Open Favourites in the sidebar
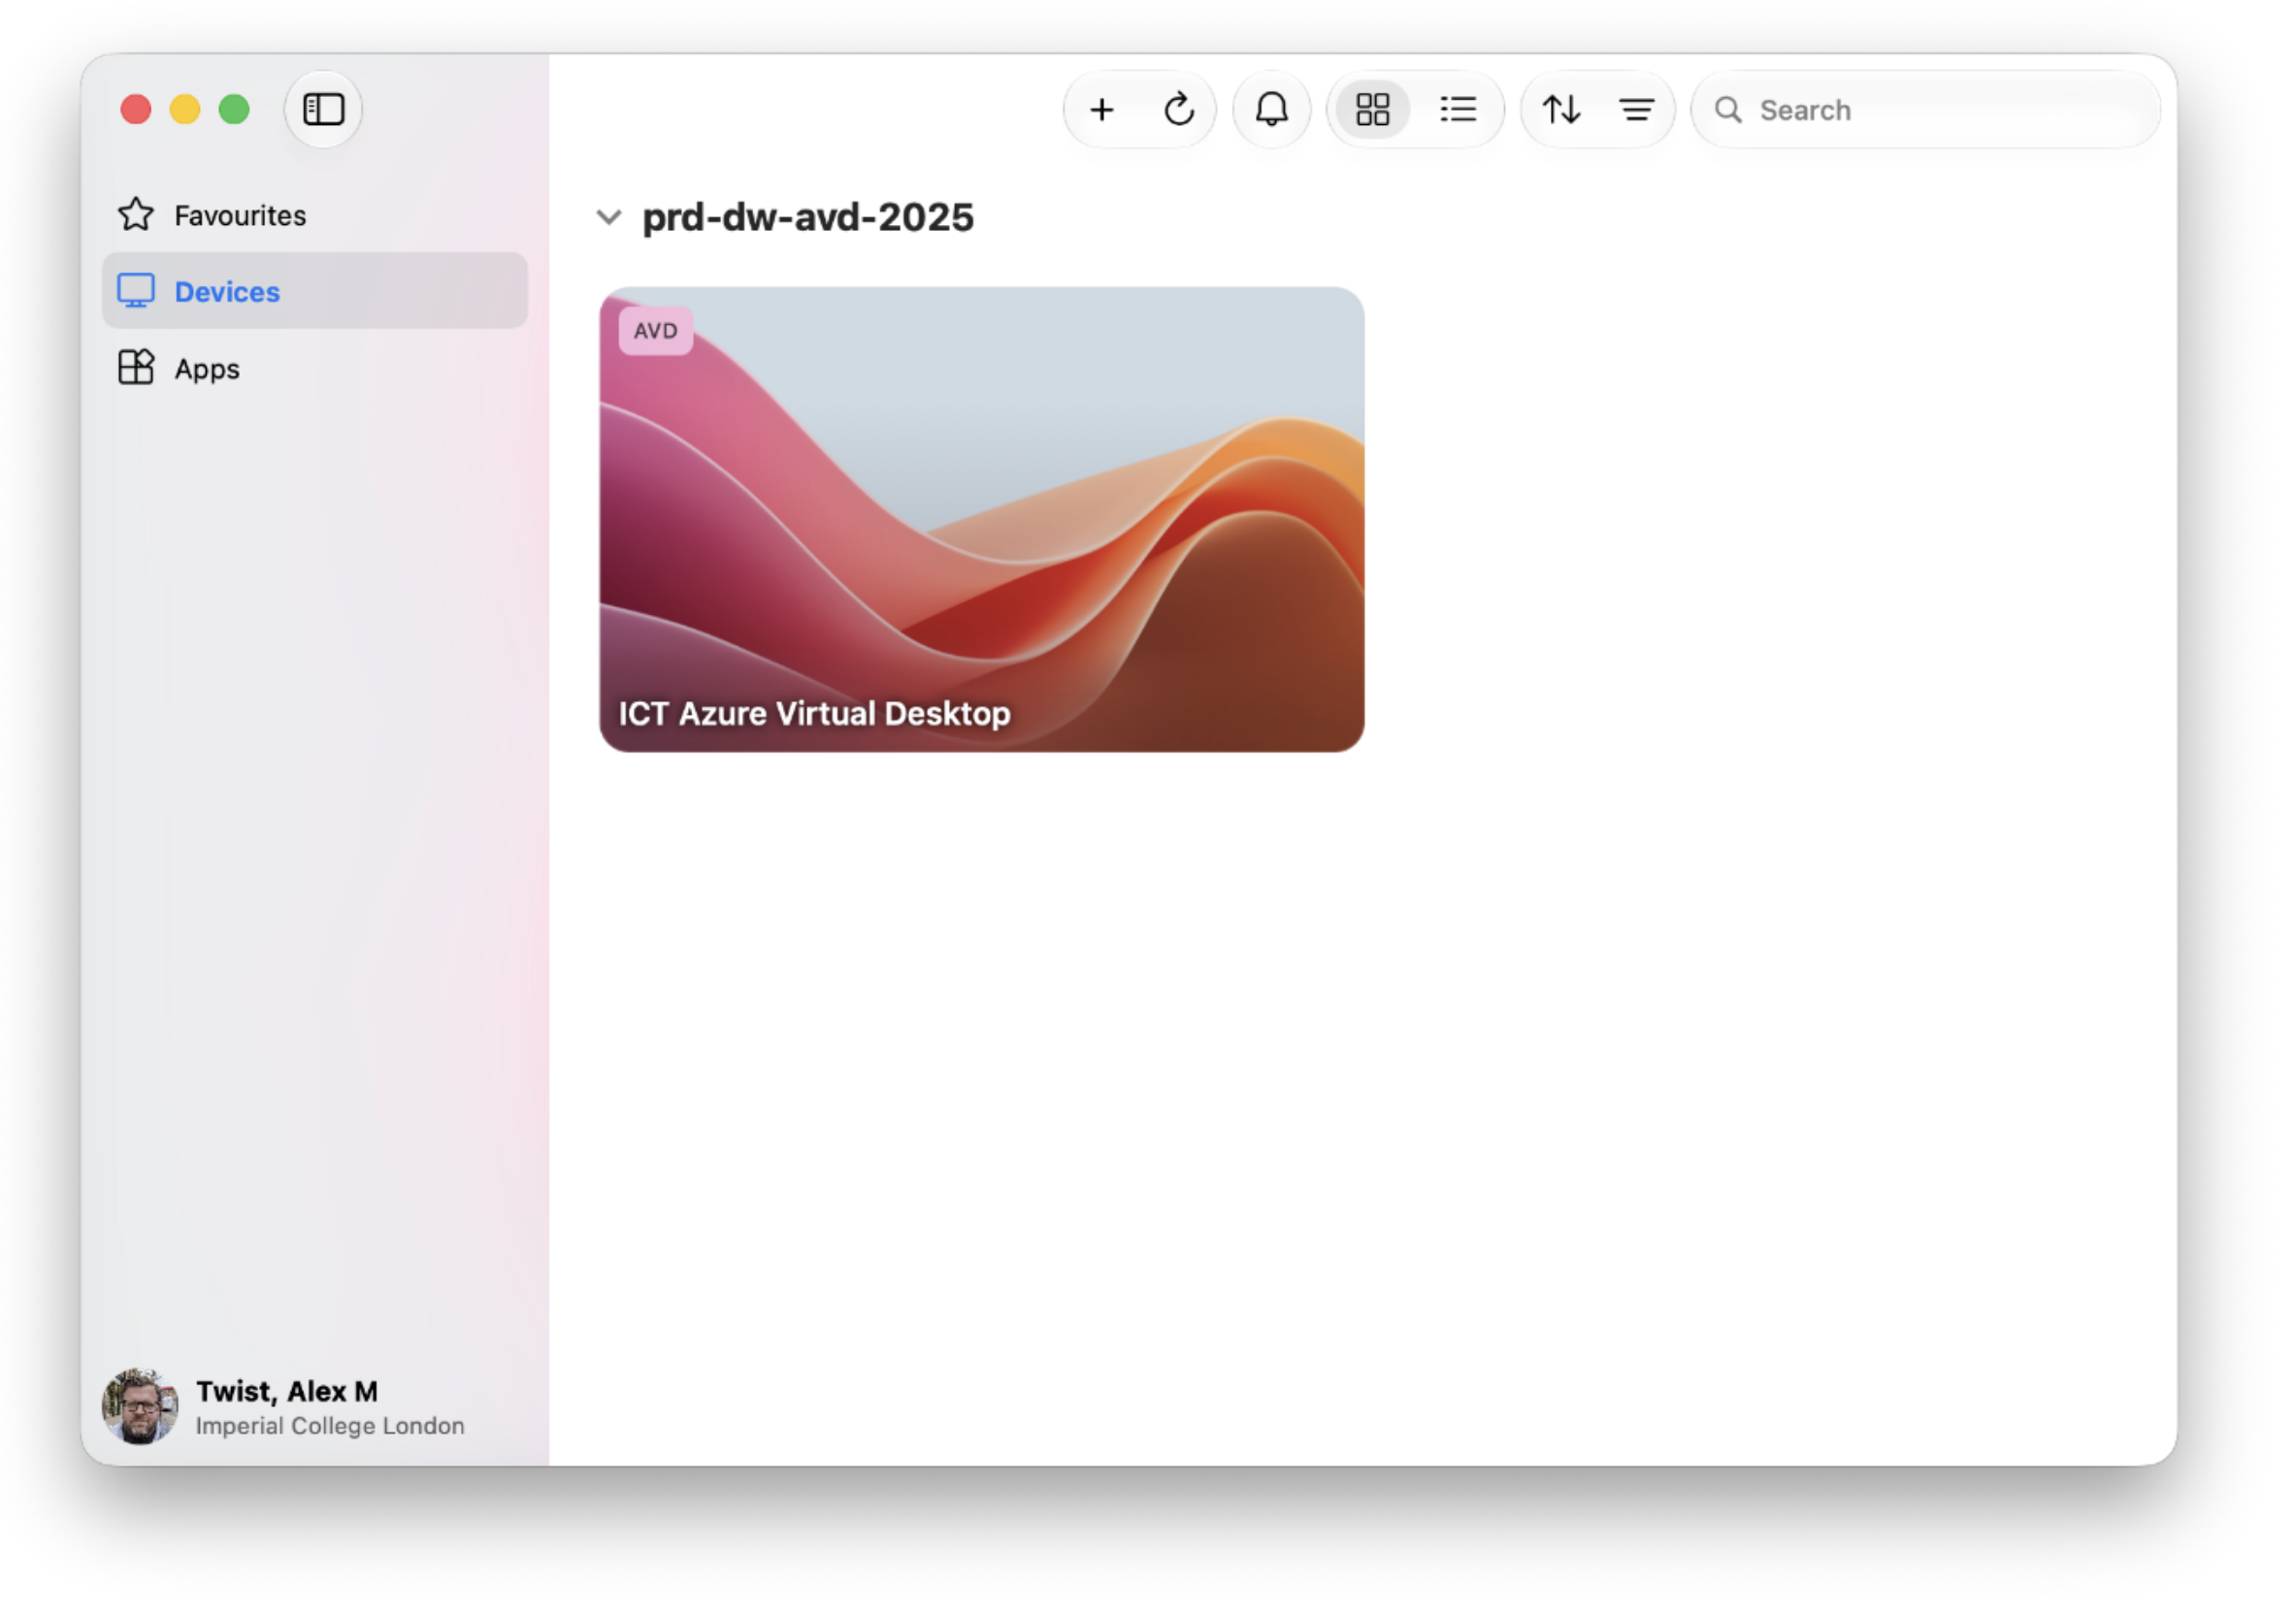 [x=315, y=215]
